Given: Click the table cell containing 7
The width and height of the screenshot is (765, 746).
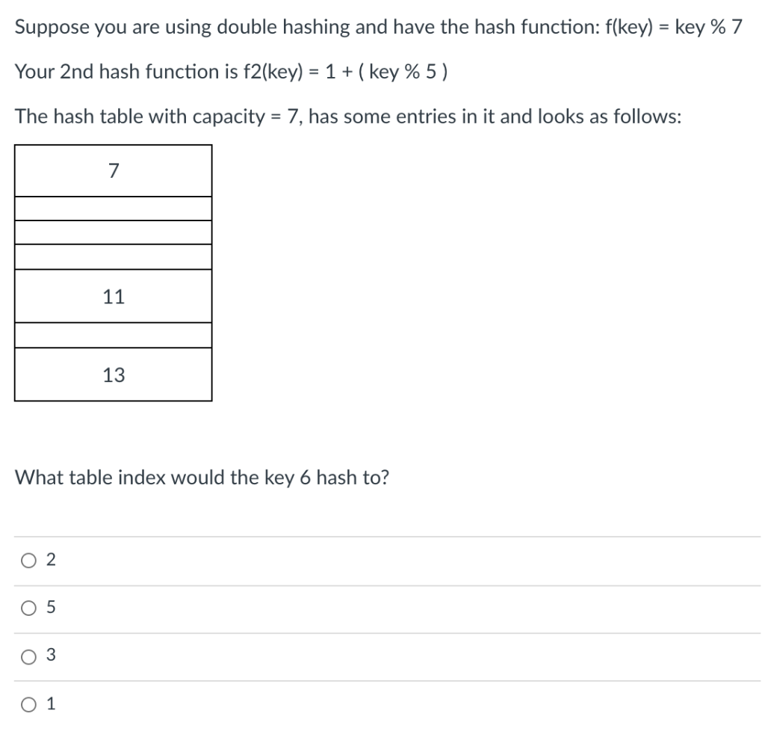Looking at the screenshot, I should click(114, 171).
